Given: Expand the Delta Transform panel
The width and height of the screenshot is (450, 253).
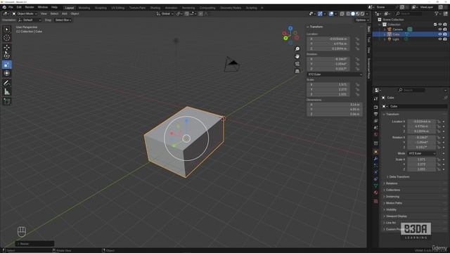Looking at the screenshot, I should [399, 176].
